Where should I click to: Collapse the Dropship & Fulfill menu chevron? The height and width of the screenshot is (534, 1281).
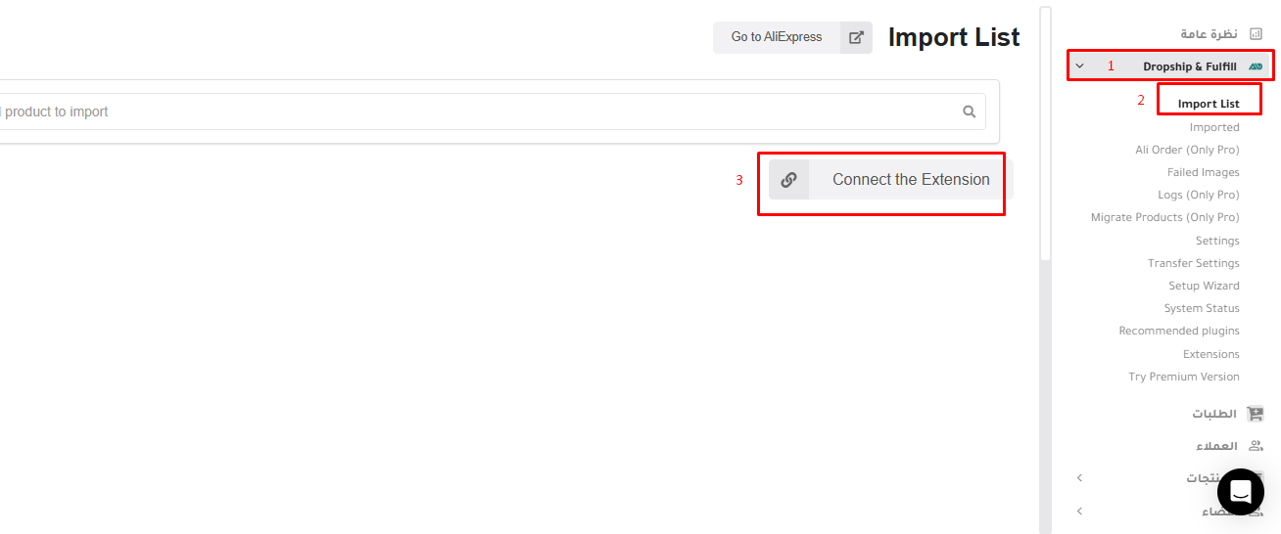point(1079,67)
